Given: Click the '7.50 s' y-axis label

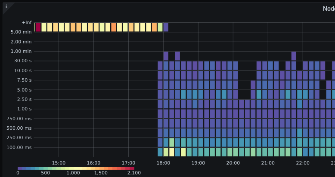Looking at the screenshot, I should (24, 80).
